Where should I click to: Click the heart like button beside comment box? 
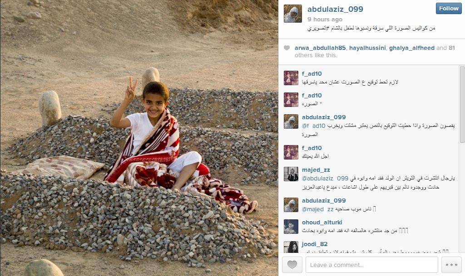[x=292, y=265]
